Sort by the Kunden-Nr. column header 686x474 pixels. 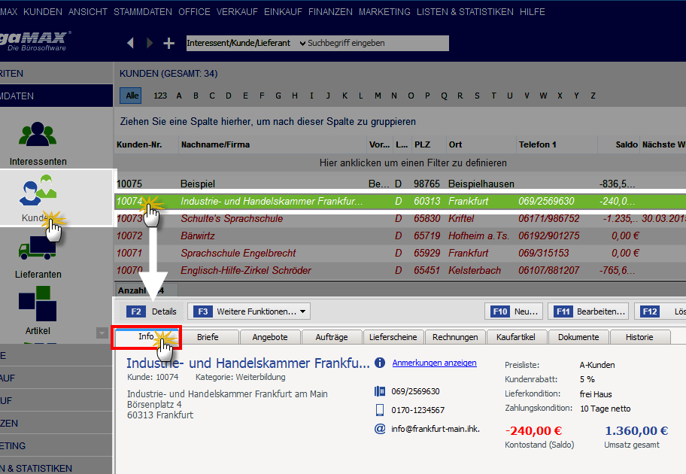pyautogui.click(x=146, y=144)
